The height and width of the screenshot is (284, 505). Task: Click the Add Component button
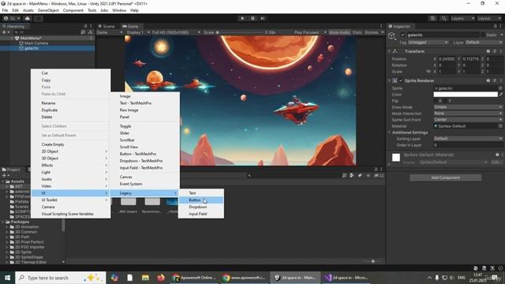click(x=445, y=177)
